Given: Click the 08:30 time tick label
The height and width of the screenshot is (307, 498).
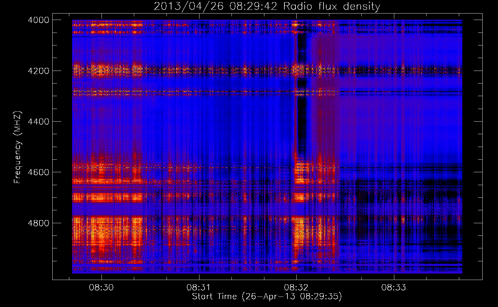Looking at the screenshot, I should [x=101, y=288].
